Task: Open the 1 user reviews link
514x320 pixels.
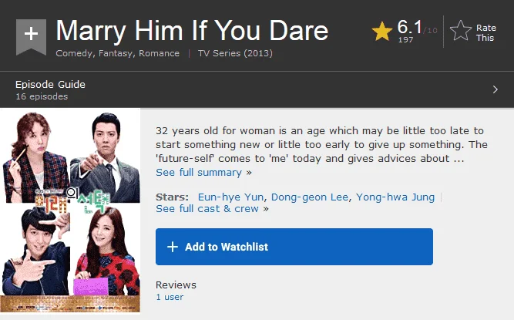Action: (x=170, y=297)
